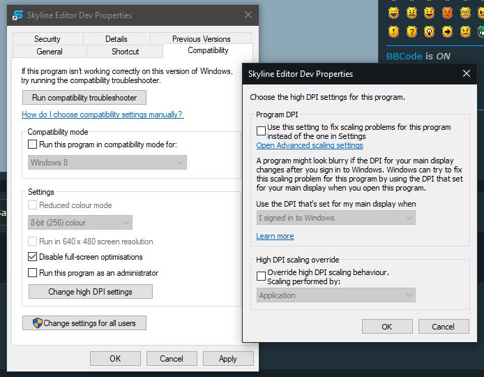Enable the Program DPI scaling fix checkbox
This screenshot has height=377, width=484.
coord(261,131)
